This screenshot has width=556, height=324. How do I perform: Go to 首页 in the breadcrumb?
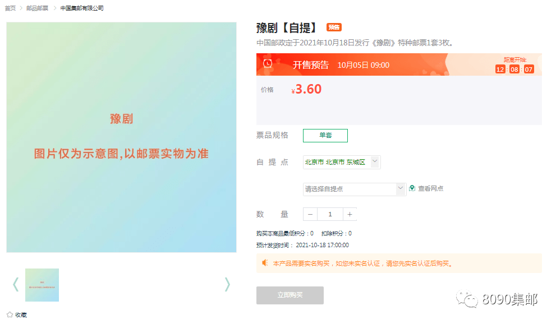click(x=10, y=8)
